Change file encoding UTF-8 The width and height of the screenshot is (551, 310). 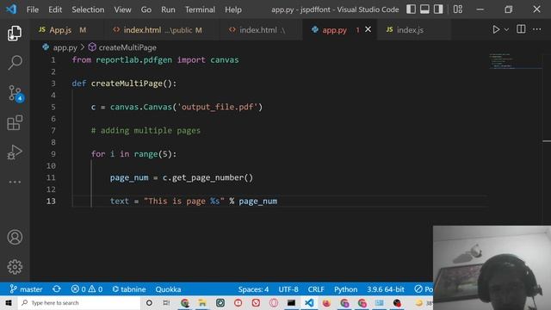point(288,289)
